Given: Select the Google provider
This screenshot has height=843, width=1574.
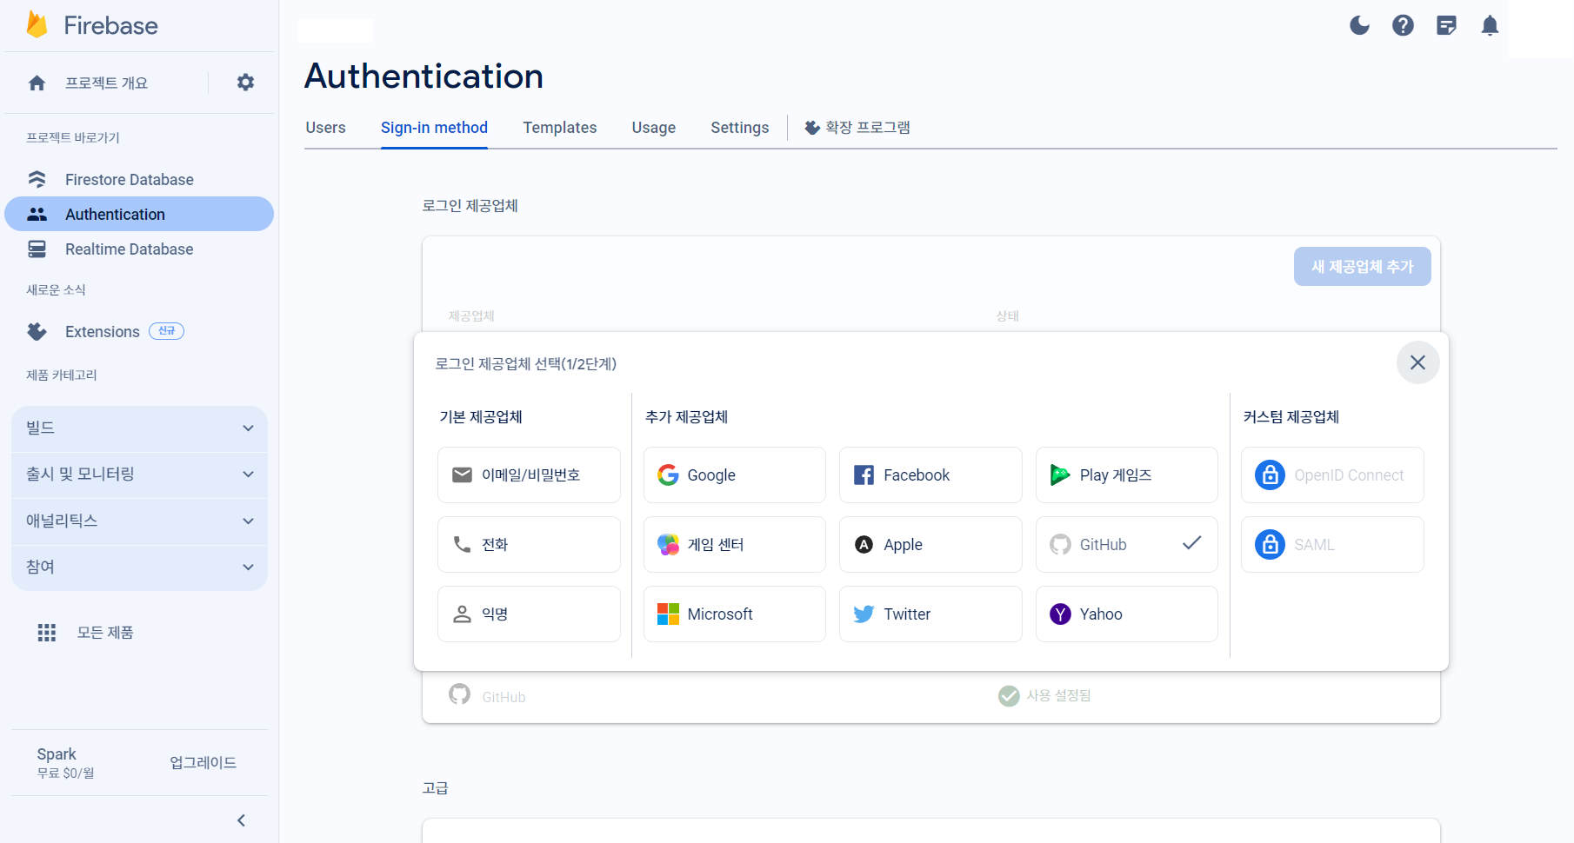Looking at the screenshot, I should click(x=734, y=475).
